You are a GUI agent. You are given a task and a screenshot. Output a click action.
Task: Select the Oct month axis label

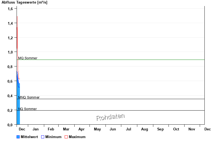point(176,129)
